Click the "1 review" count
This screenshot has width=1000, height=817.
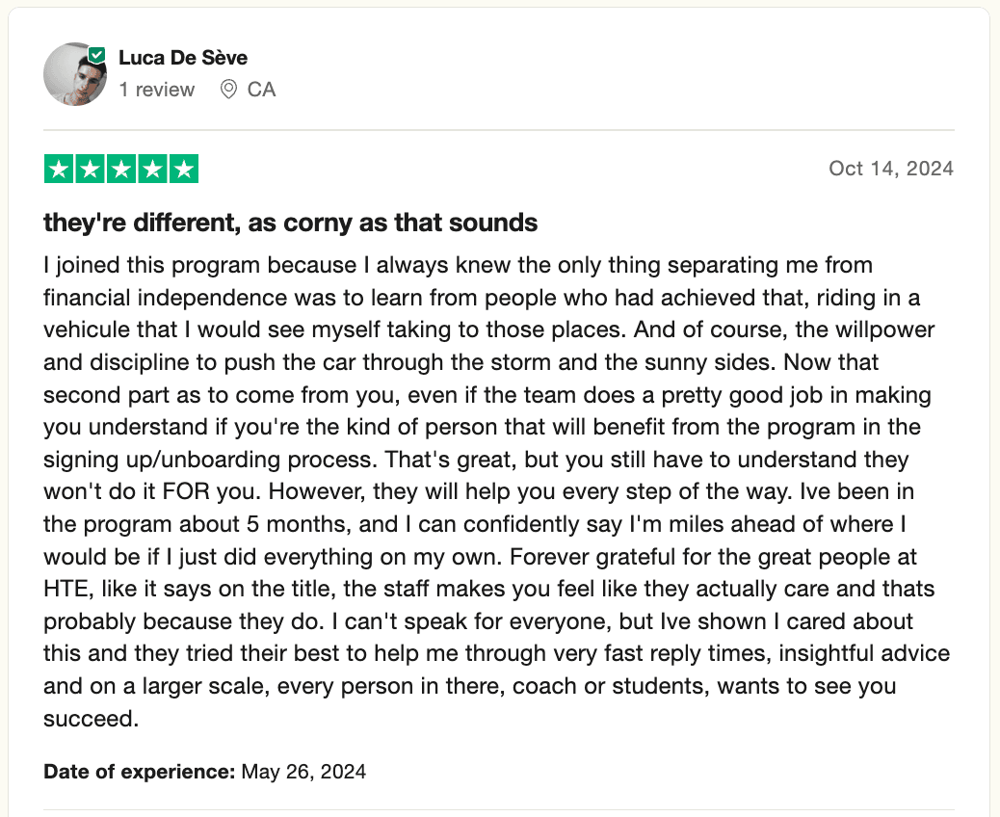click(157, 90)
